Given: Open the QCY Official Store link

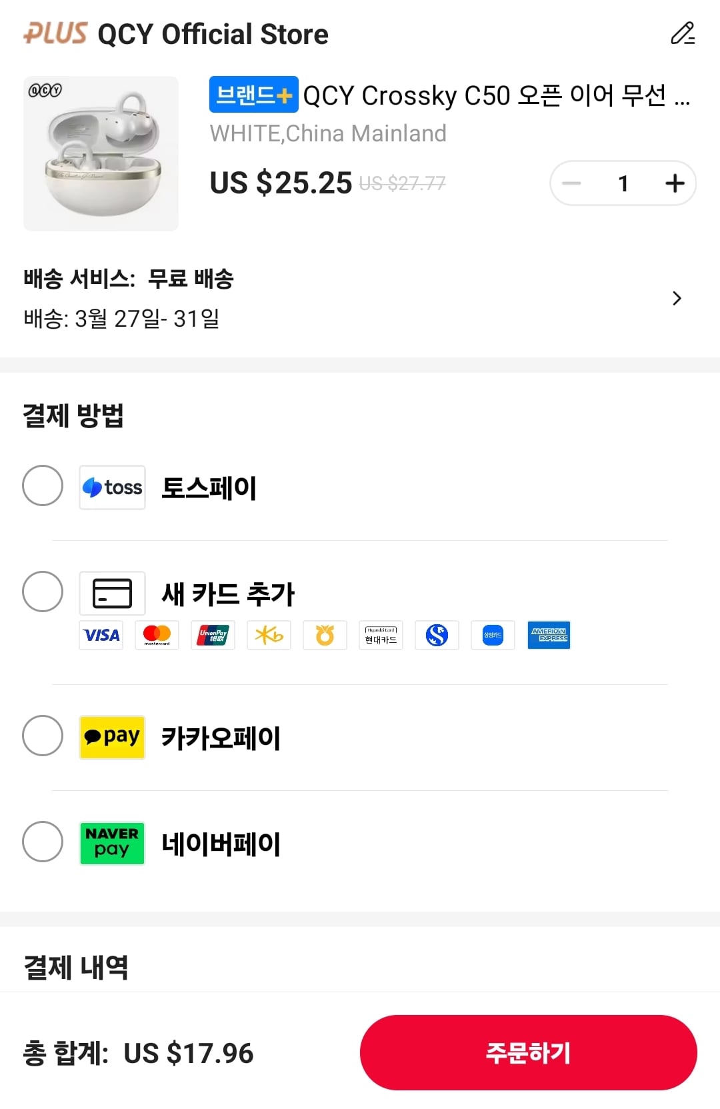Looking at the screenshot, I should (x=212, y=34).
